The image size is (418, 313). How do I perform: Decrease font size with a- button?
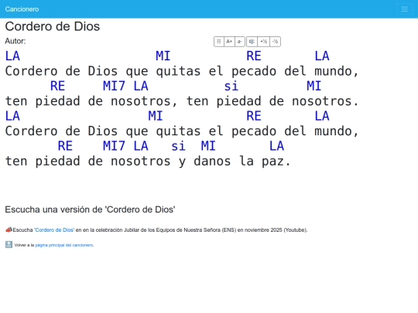click(x=240, y=42)
